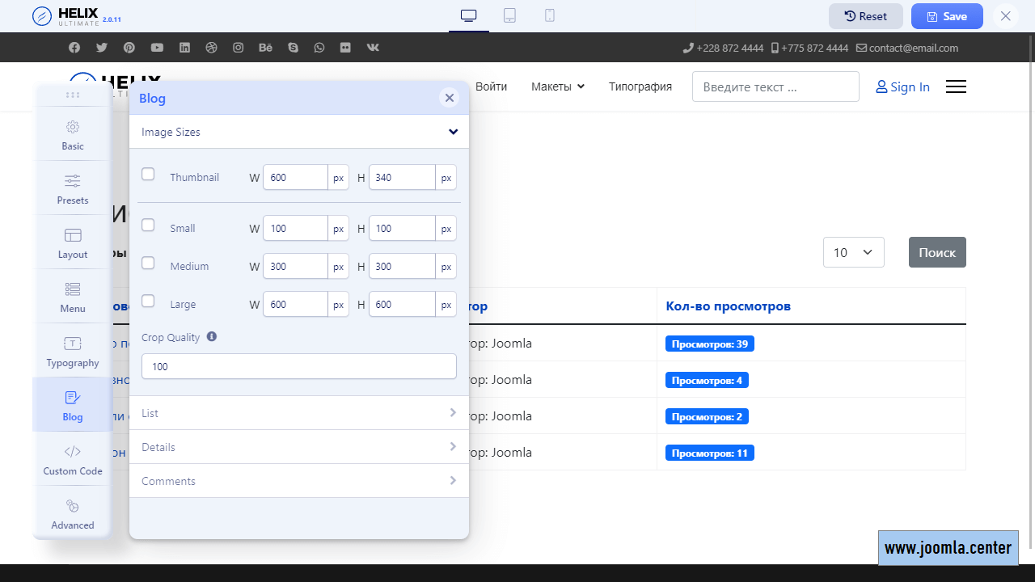
Task: Open the YouTube social icon link
Action: coord(157,48)
